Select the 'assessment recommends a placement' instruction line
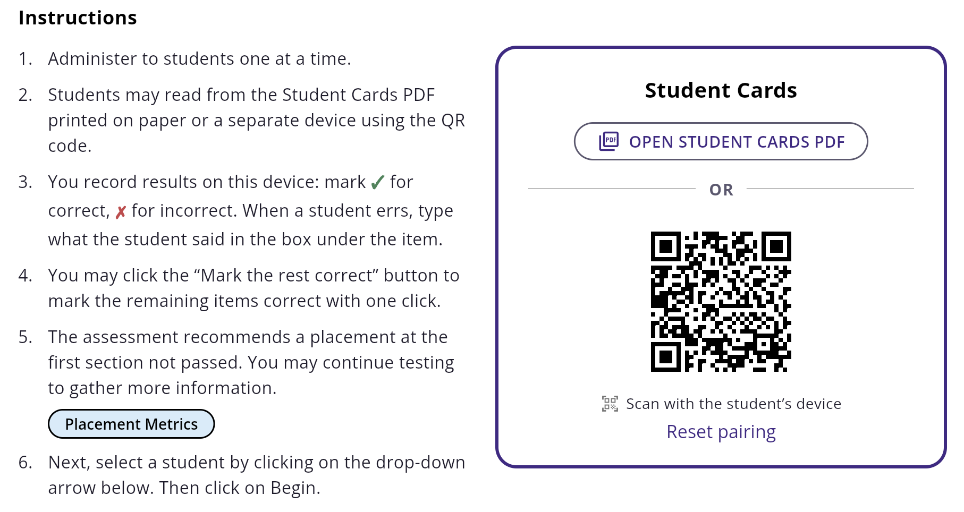The image size is (964, 512). (248, 337)
